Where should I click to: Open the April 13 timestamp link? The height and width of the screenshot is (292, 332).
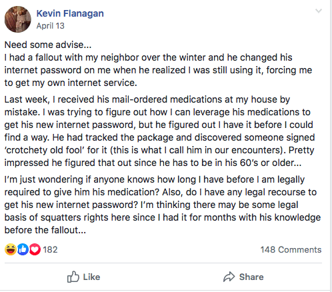pos(51,26)
